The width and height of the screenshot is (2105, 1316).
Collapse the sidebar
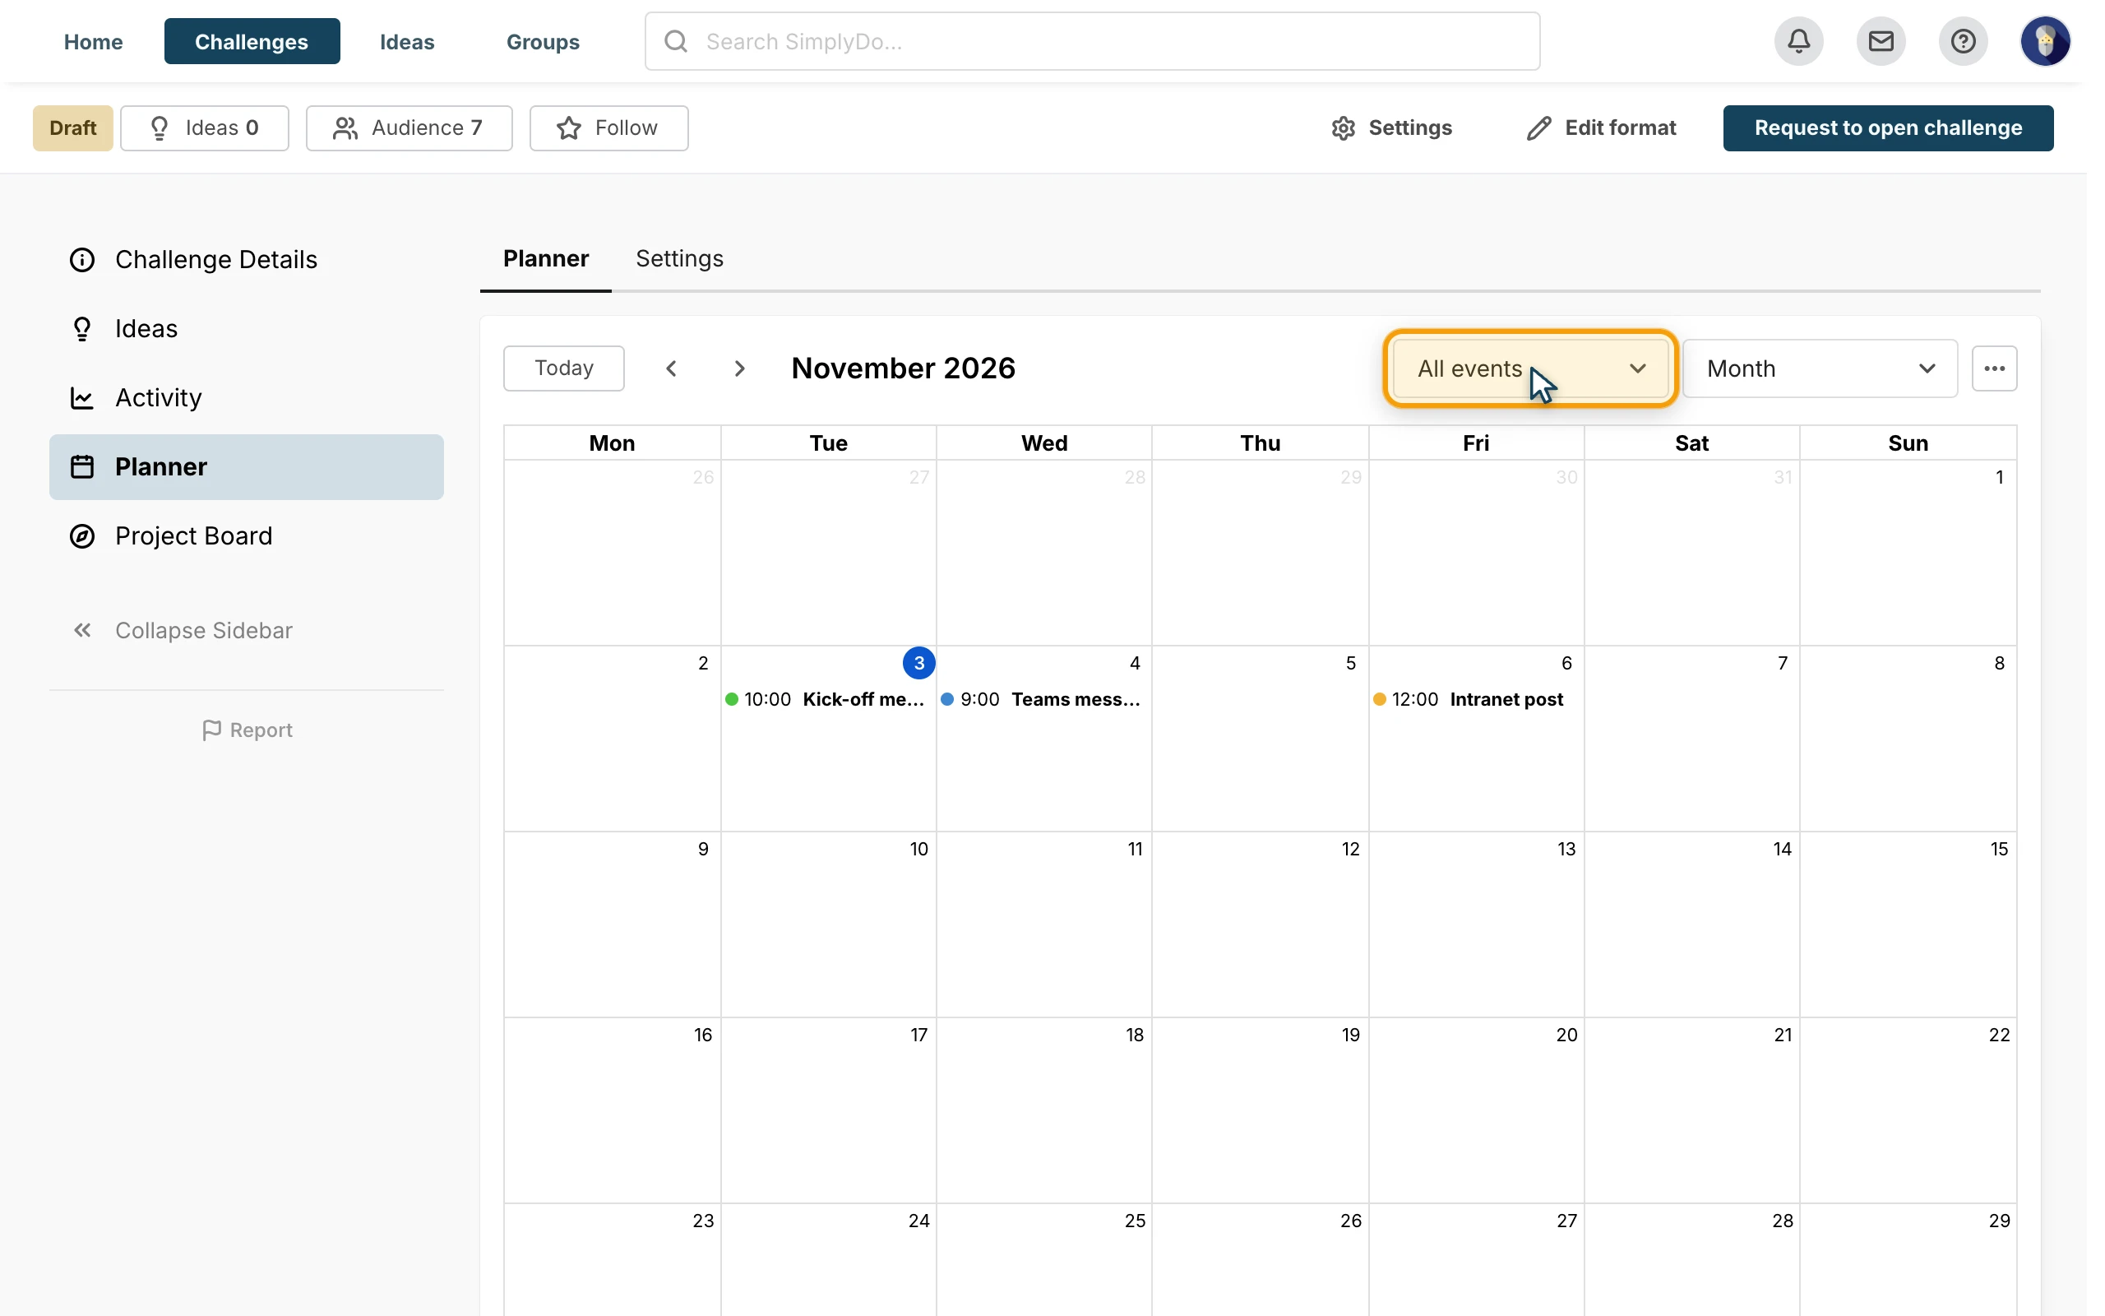pyautogui.click(x=183, y=630)
